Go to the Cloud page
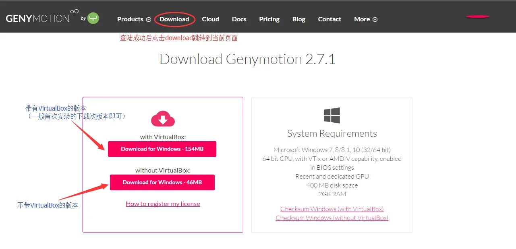The width and height of the screenshot is (516, 249). pos(211,19)
